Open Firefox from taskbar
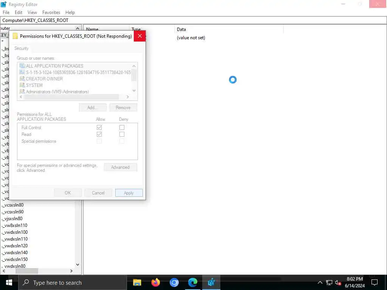This screenshot has width=387, height=290. coord(155,282)
